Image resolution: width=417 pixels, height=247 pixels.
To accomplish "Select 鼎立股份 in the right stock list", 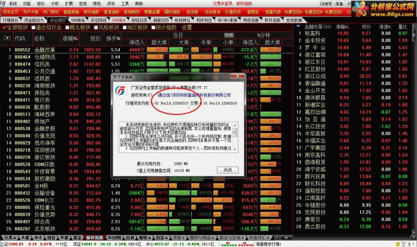I will (315, 226).
